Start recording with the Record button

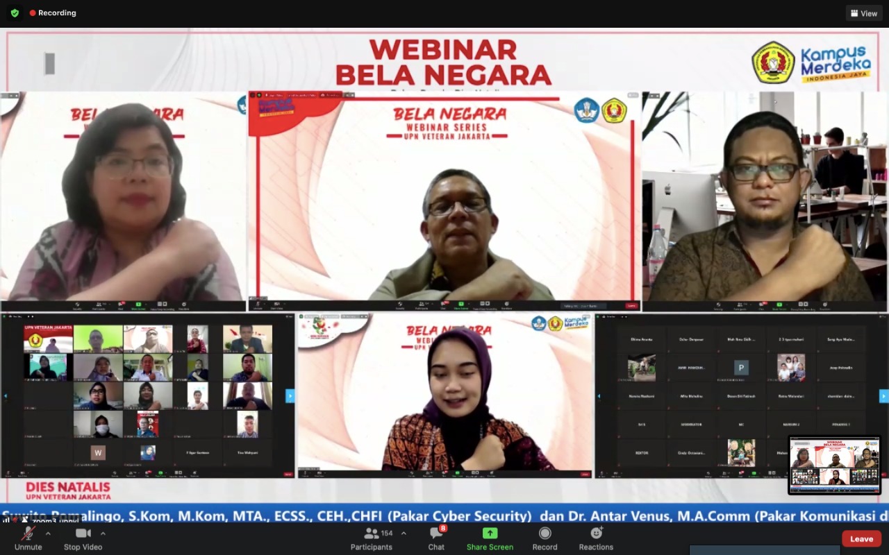tap(545, 538)
